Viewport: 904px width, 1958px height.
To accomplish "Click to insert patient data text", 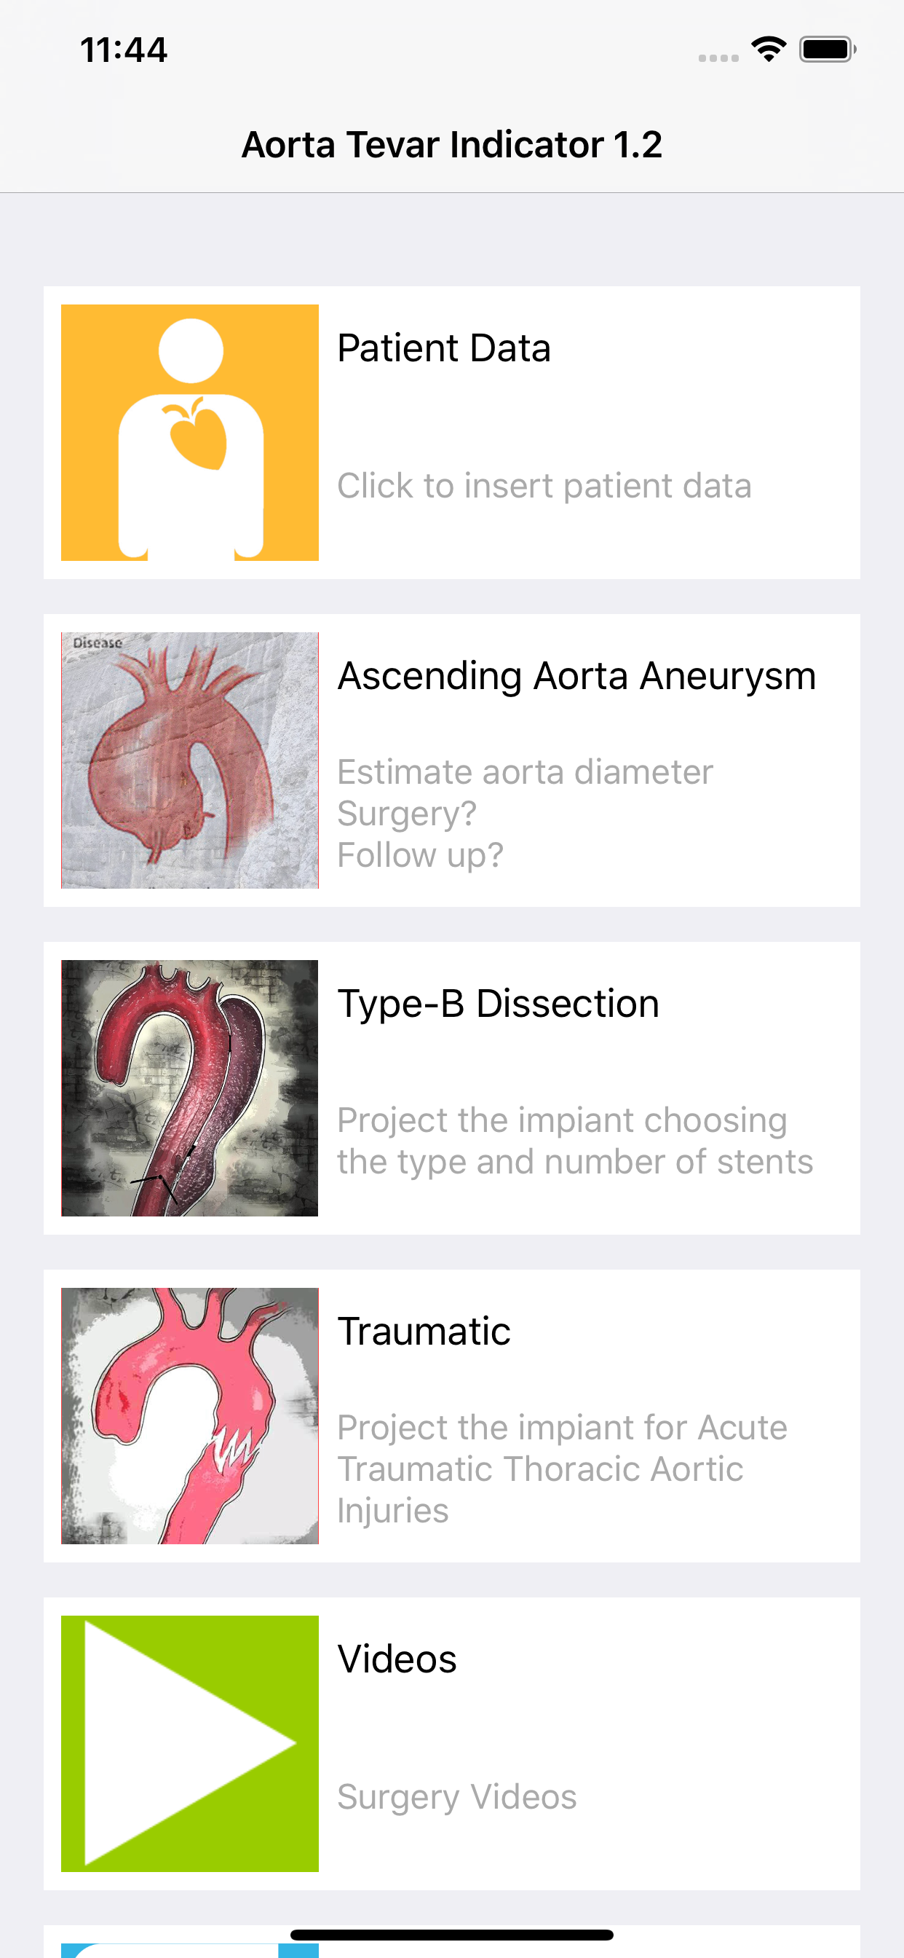I will (x=544, y=486).
